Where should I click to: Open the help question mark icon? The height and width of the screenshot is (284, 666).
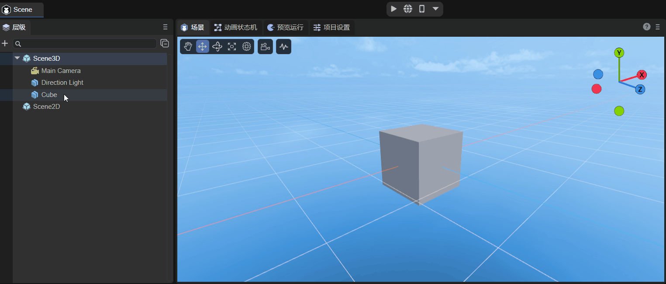(647, 27)
